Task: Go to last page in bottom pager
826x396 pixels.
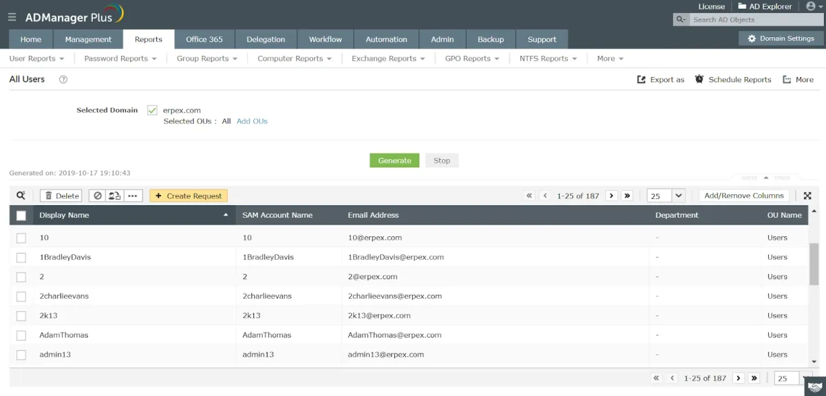Action: click(754, 378)
